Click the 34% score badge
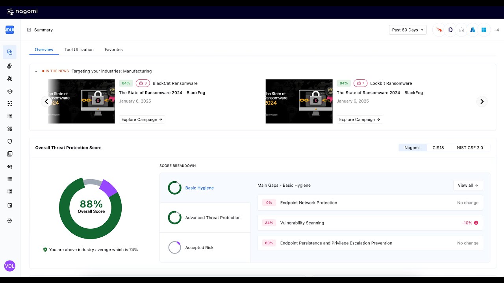This screenshot has height=283, width=504. click(269, 223)
